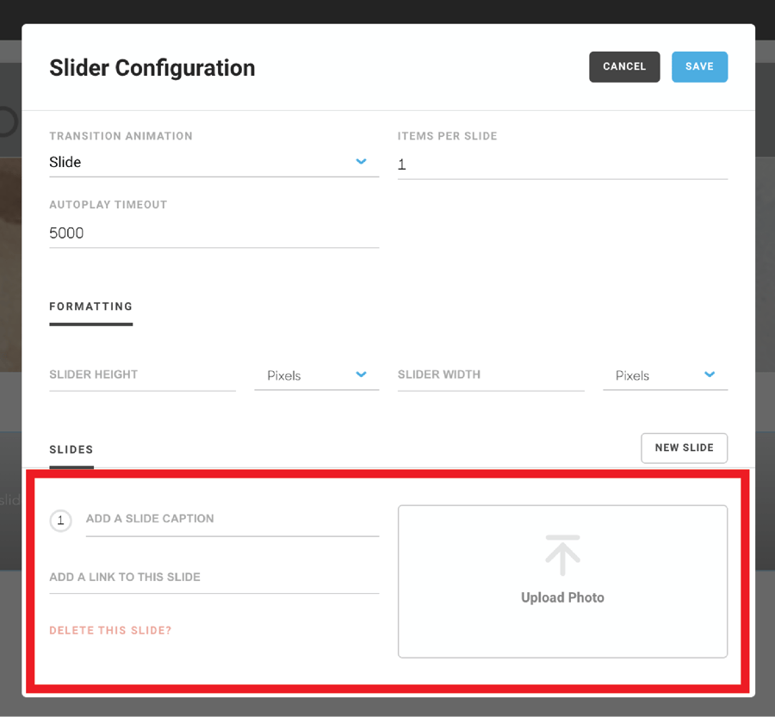
Task: Click the circled slide number 1 badge
Action: (x=60, y=520)
